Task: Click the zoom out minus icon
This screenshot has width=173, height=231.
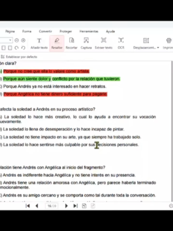Action: click(x=17, y=40)
